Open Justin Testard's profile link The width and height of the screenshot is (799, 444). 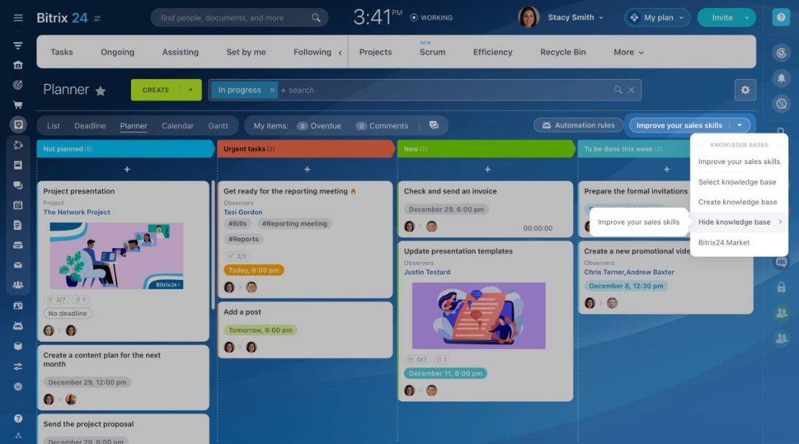click(x=427, y=272)
